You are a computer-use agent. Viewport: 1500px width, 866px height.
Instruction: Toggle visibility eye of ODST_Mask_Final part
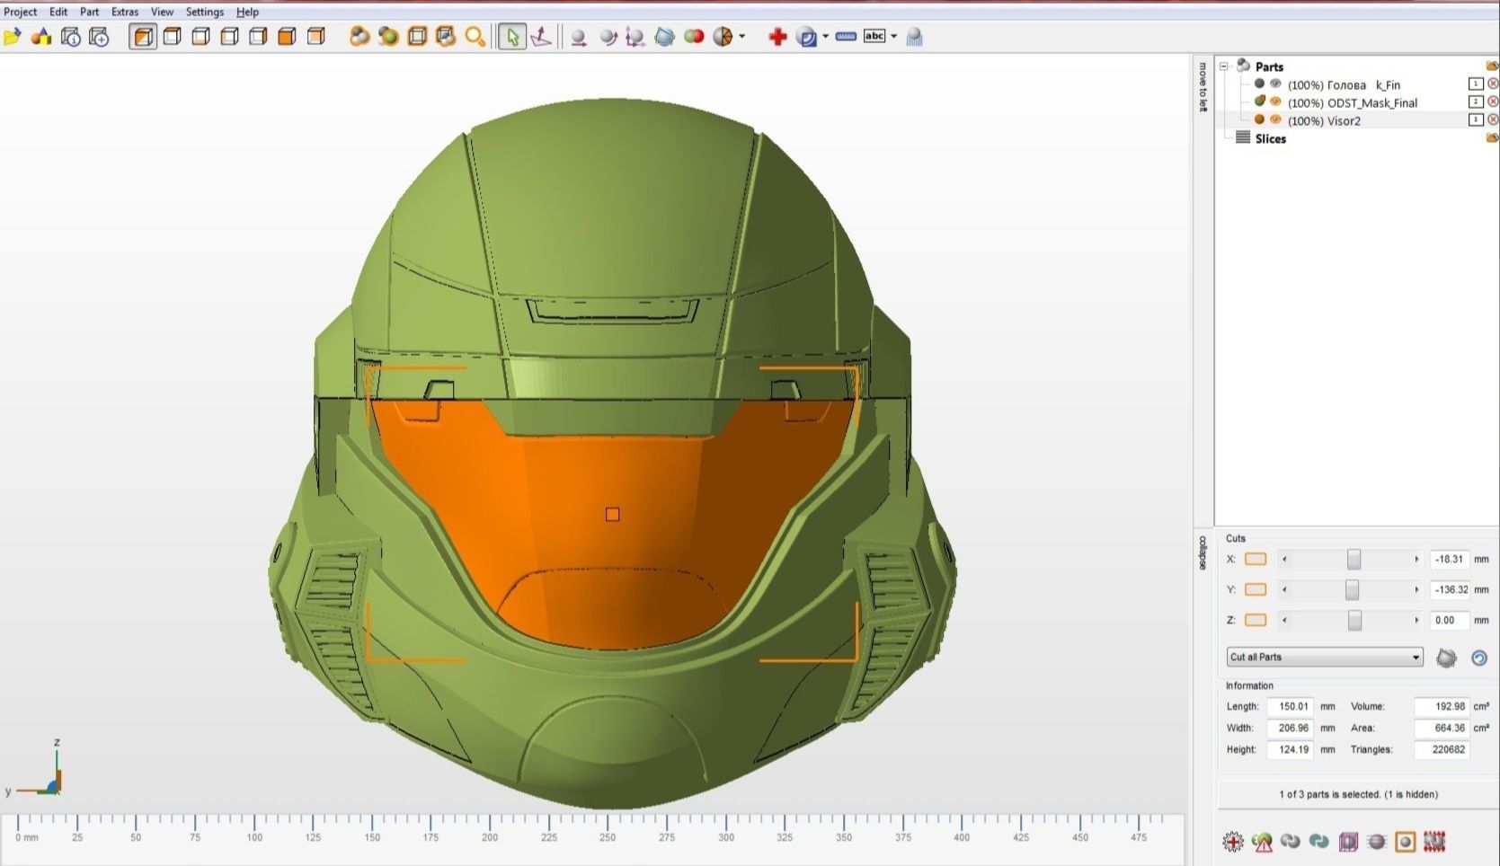click(1275, 102)
